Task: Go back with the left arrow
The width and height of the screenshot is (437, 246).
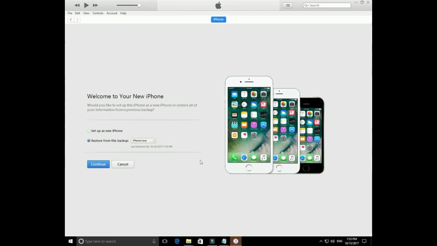Action: pyautogui.click(x=71, y=19)
